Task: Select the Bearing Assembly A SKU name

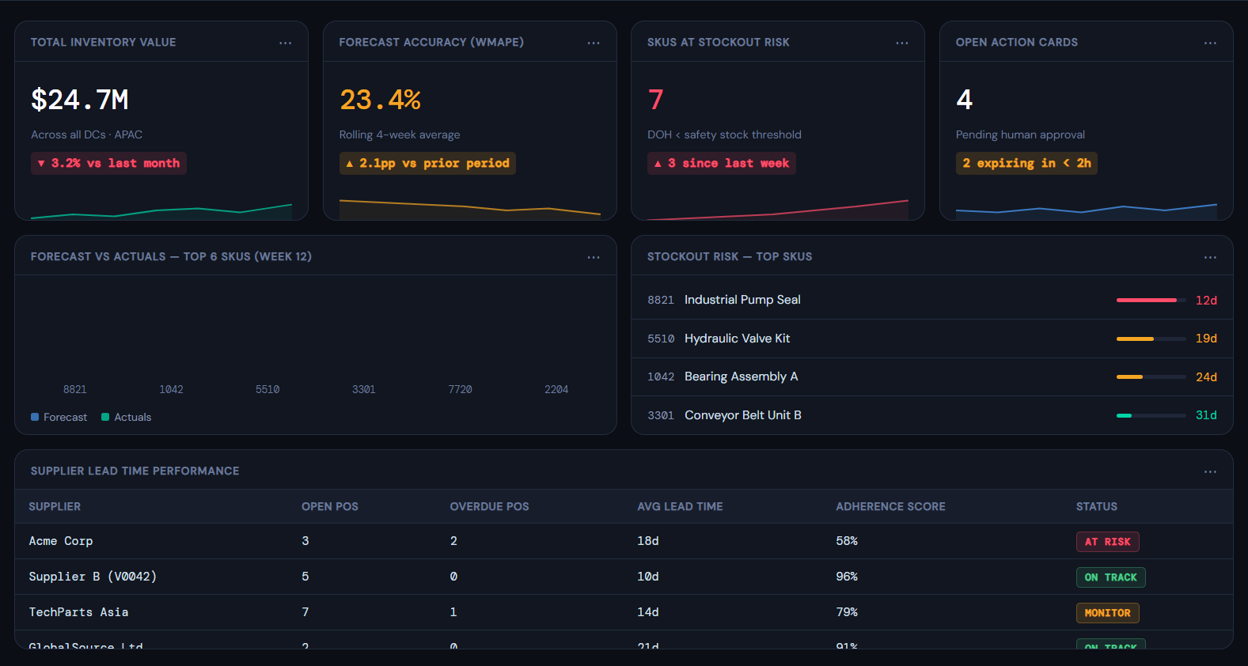Action: click(x=742, y=377)
